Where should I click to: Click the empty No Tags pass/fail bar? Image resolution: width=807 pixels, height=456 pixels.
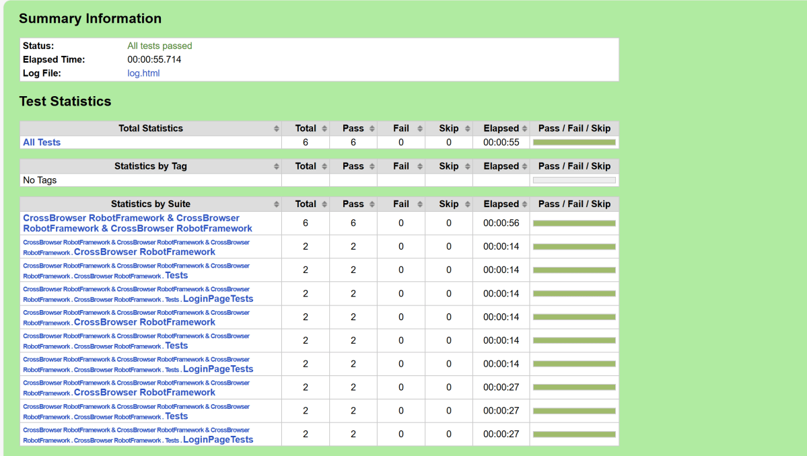pos(574,180)
